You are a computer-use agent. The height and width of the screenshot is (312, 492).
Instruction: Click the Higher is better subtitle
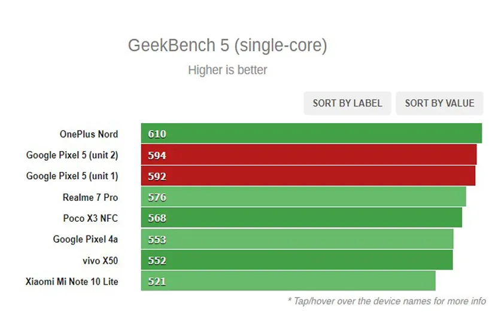click(227, 70)
